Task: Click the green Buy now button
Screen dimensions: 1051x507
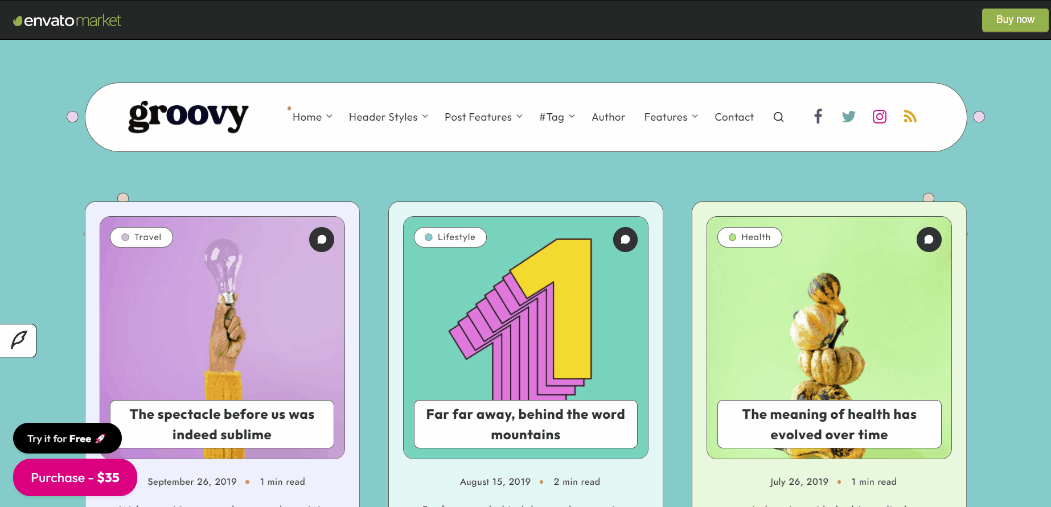Action: [x=1015, y=20]
